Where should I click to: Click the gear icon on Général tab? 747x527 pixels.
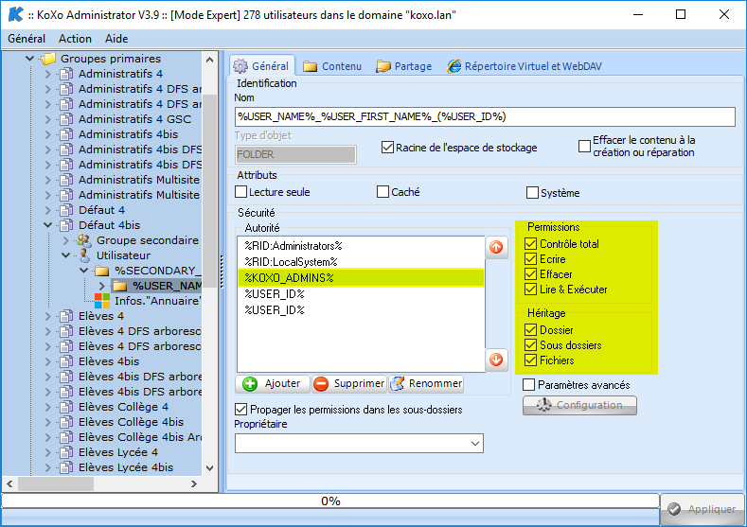tap(240, 66)
